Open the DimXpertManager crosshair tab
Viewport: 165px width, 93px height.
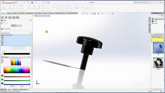(x=14, y=18)
